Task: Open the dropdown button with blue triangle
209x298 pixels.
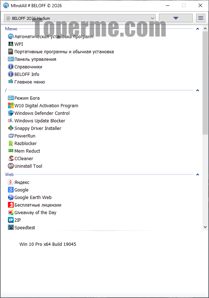Action: (x=176, y=18)
